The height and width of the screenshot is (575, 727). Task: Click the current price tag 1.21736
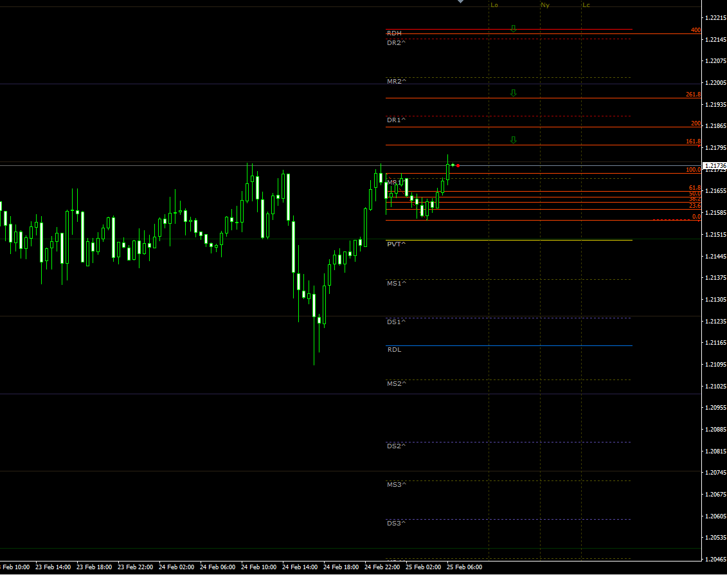(715, 166)
